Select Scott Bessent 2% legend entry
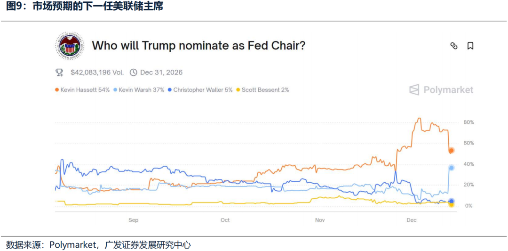 coord(265,90)
